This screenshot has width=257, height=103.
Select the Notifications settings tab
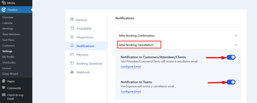pos(86,46)
